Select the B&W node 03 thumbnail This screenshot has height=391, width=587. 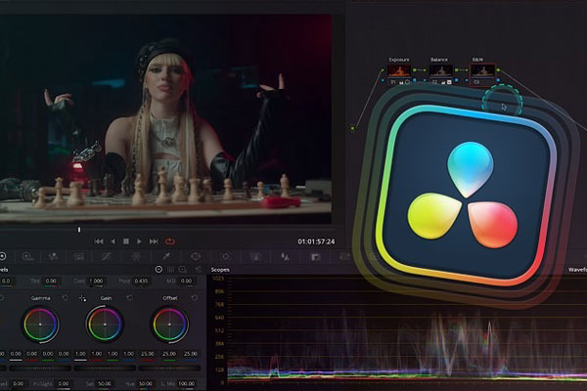pos(483,70)
